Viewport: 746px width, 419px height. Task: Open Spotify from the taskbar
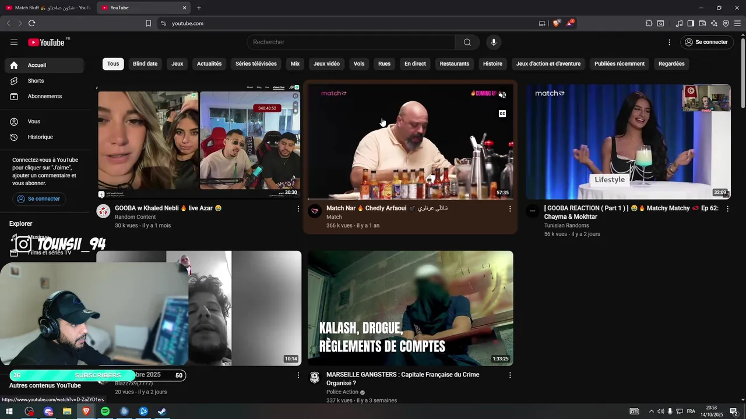click(105, 411)
